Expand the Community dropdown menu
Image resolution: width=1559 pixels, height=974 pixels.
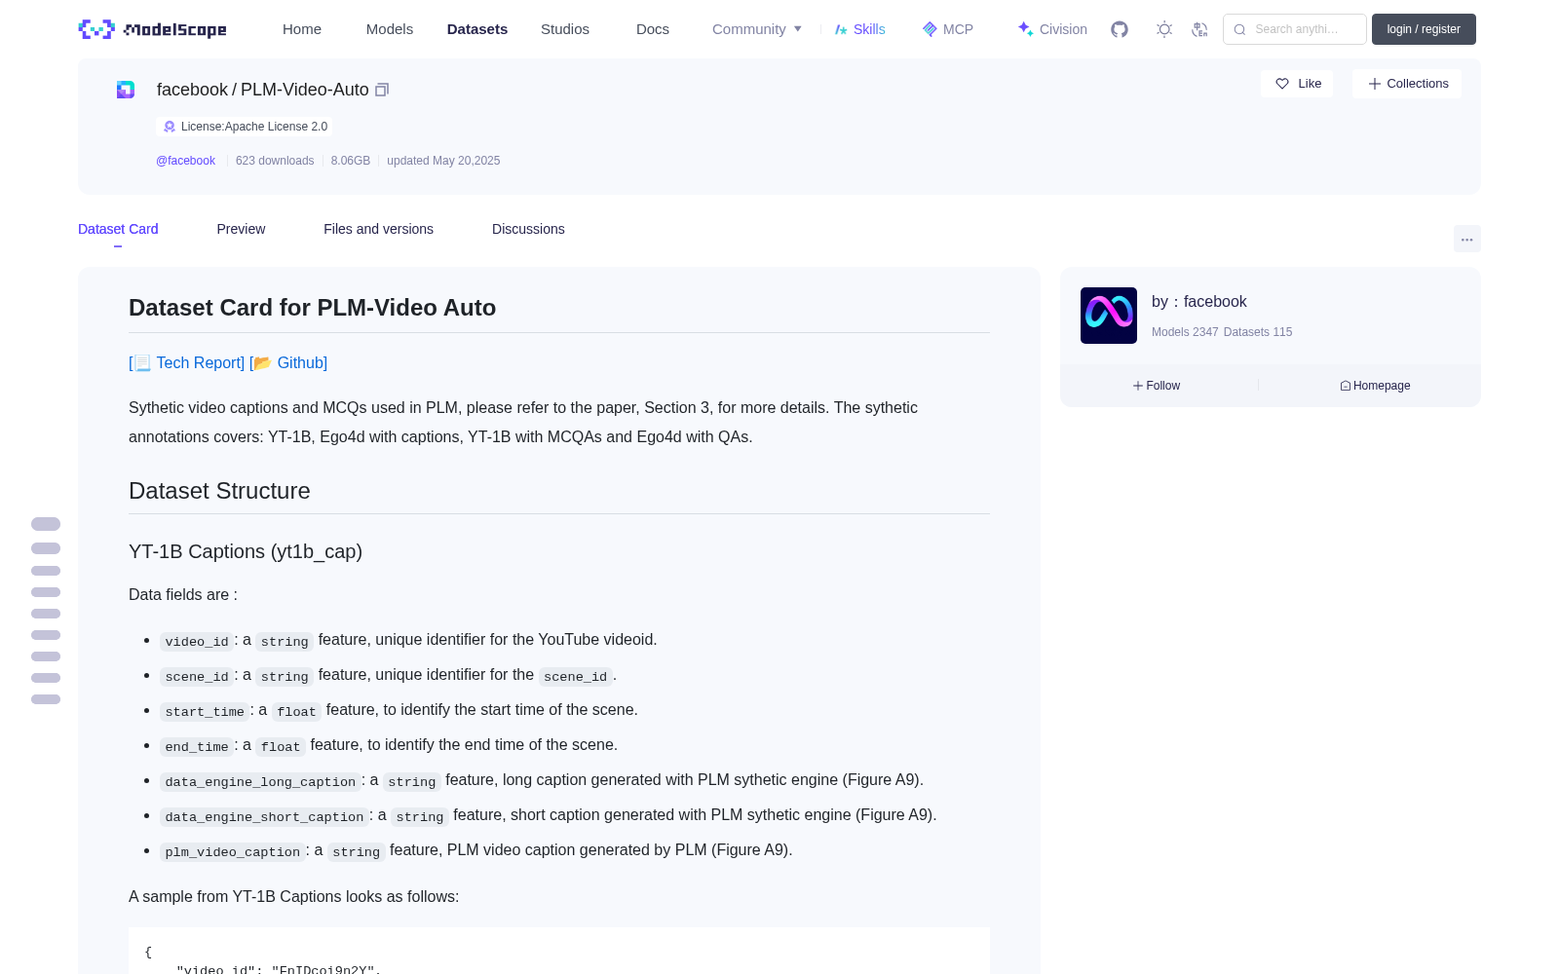757,29
